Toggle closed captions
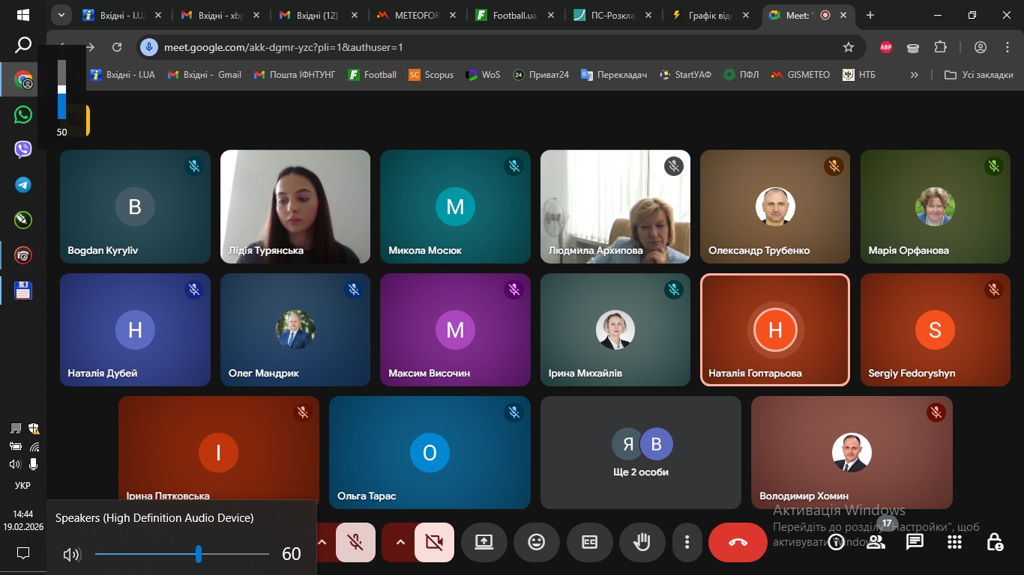The image size is (1024, 575). 590,542
